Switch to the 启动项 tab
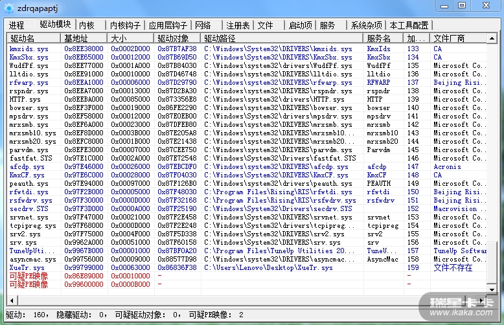This screenshot has height=325, width=504. (x=300, y=25)
